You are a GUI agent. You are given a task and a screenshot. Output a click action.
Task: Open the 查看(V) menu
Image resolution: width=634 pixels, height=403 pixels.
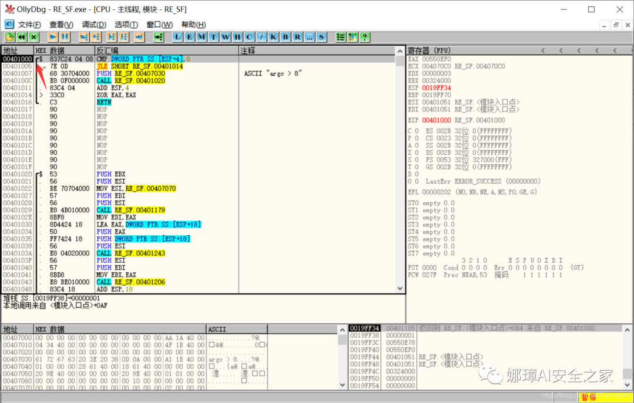click(x=62, y=25)
